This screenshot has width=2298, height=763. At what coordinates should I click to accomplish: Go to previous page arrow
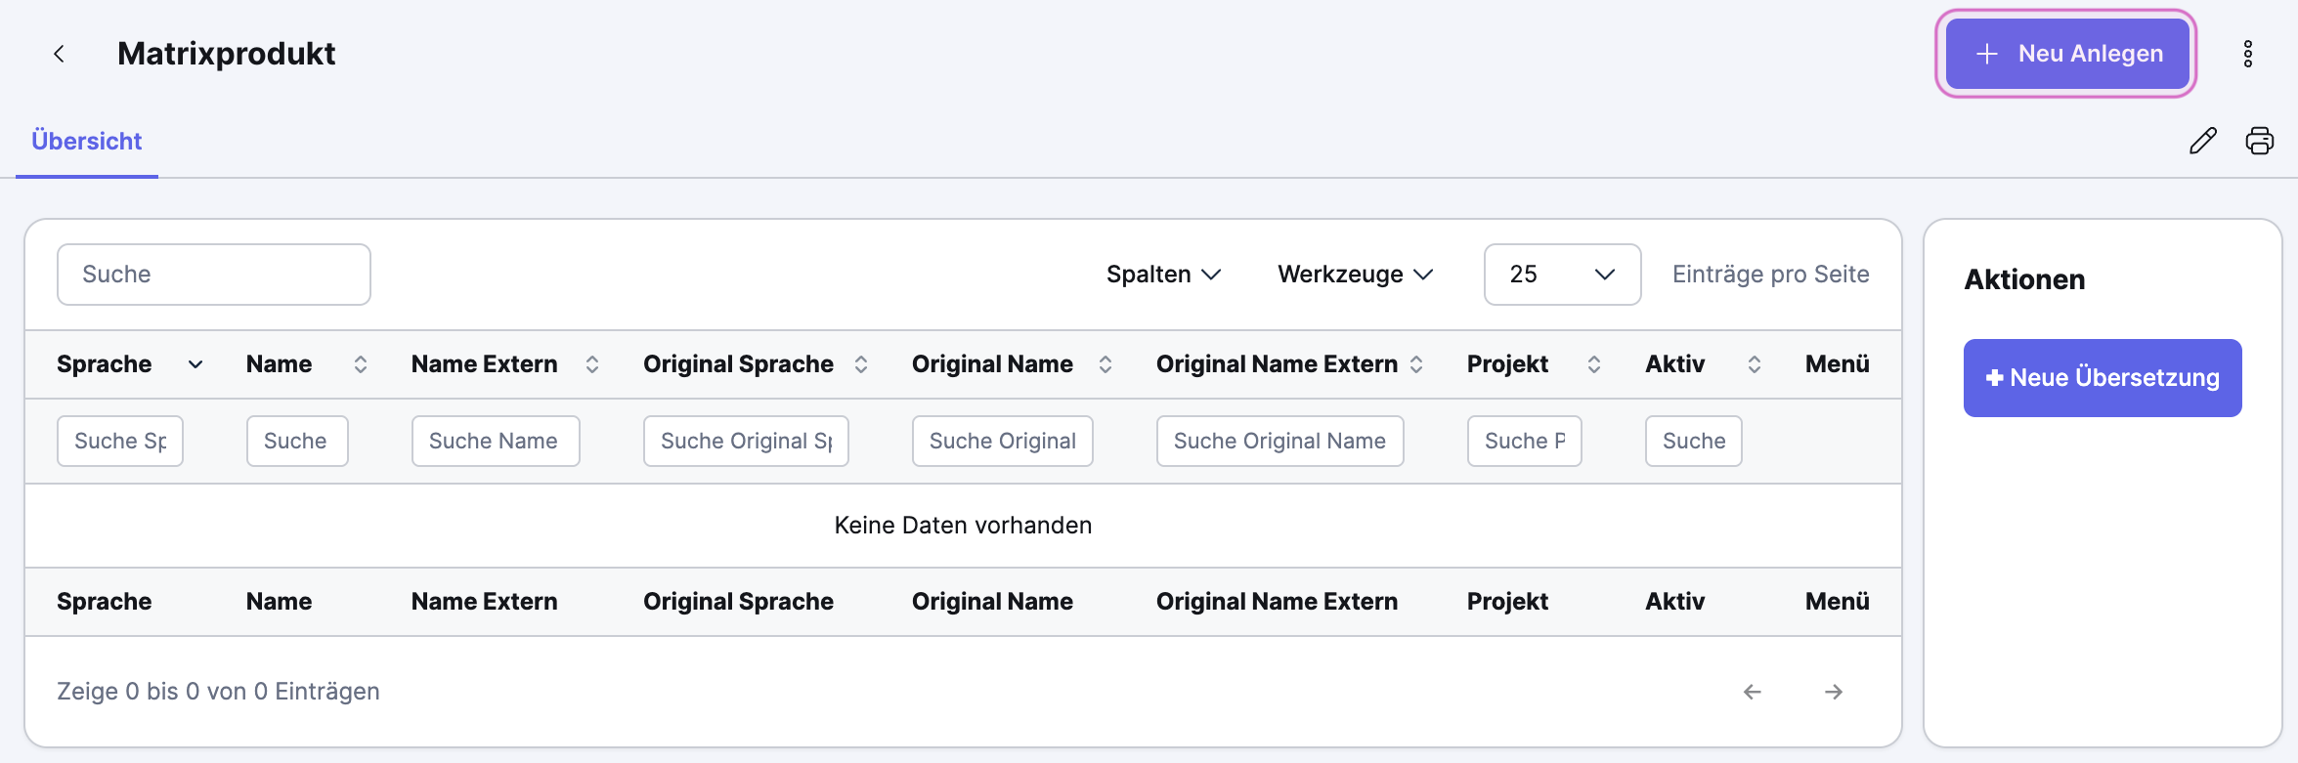1753,692
